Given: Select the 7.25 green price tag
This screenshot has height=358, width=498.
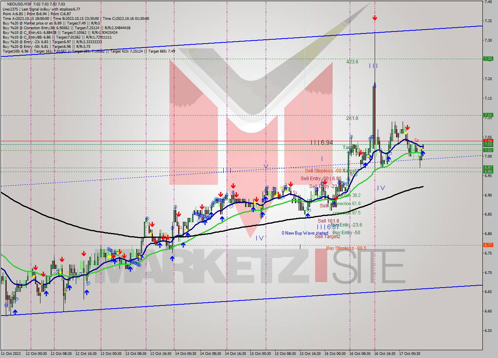Looking at the screenshot, I should click(488, 59).
